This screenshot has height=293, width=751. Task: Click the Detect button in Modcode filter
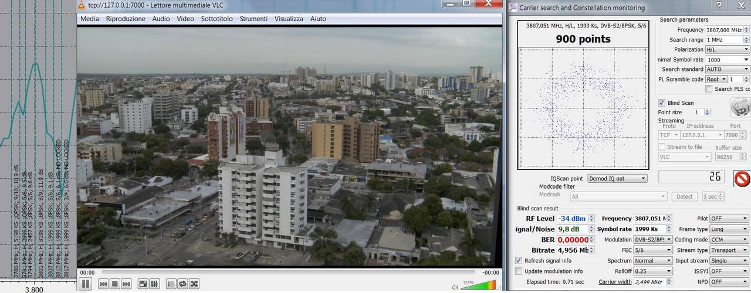(684, 197)
